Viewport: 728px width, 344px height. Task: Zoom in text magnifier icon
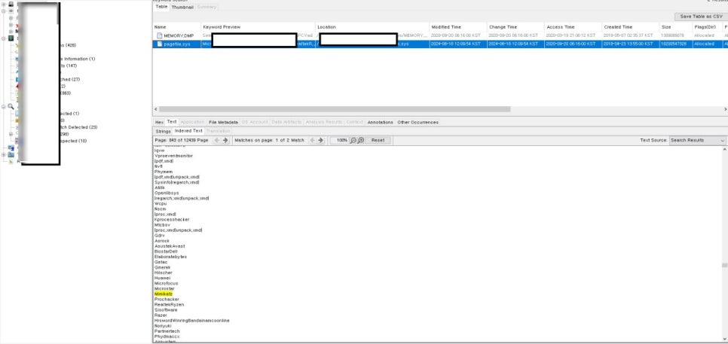point(361,140)
